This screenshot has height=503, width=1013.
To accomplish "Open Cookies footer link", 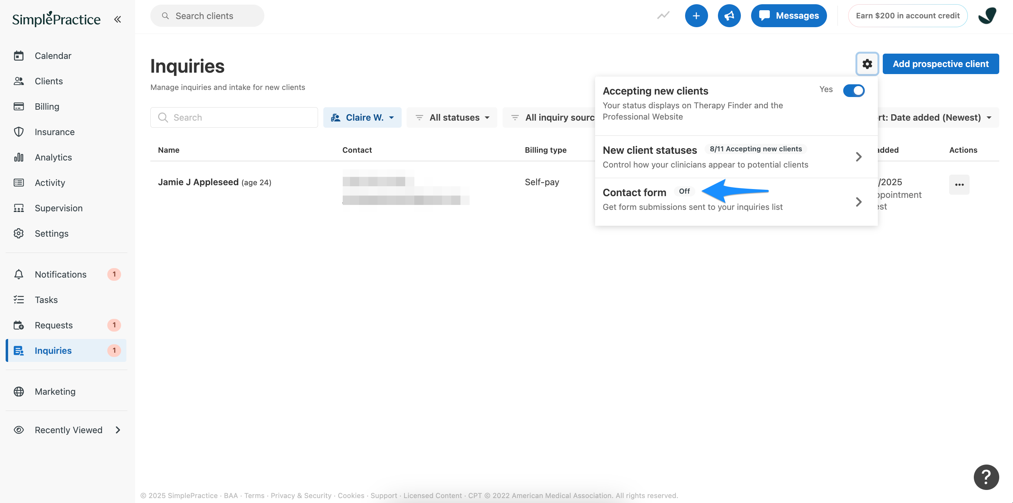I will [351, 496].
